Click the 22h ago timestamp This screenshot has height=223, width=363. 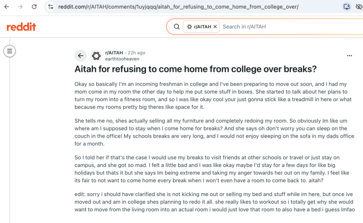click(137, 53)
